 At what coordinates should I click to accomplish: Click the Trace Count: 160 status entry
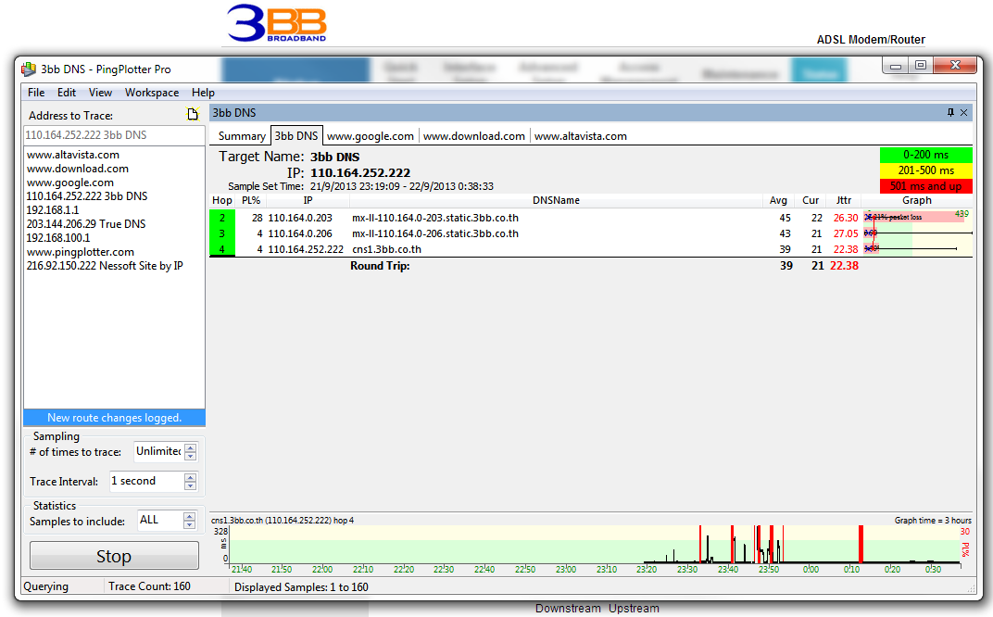[149, 586]
